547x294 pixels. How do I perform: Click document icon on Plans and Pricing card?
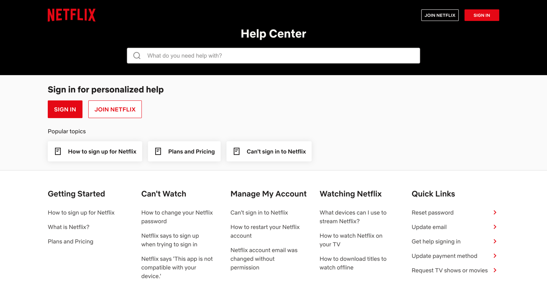click(158, 151)
